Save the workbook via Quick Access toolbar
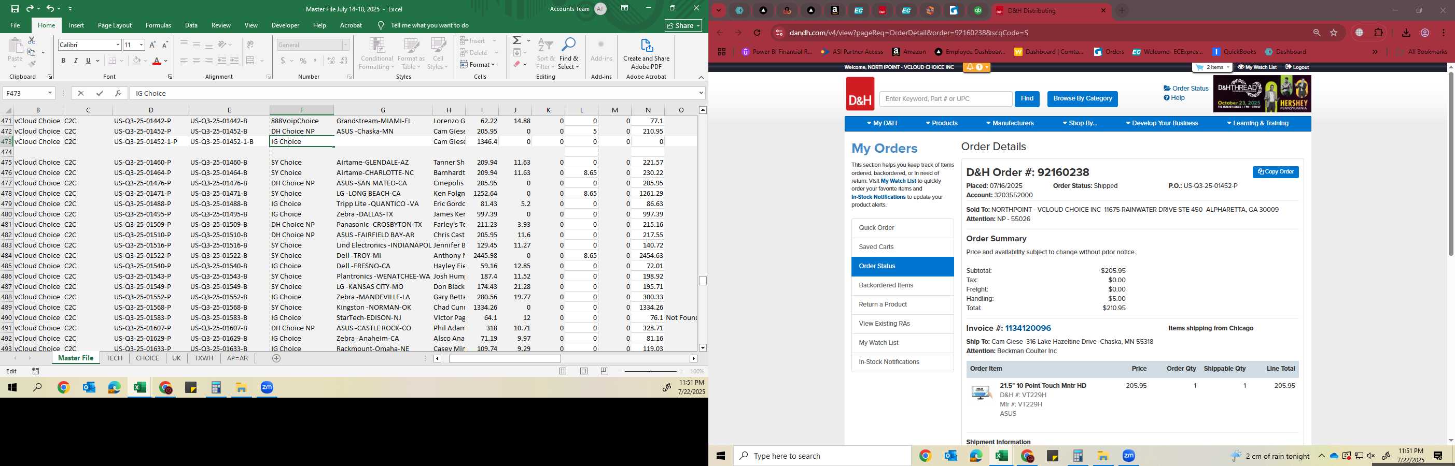 [x=15, y=8]
